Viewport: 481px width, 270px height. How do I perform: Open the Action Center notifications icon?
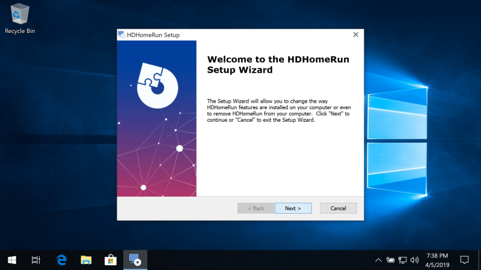464,260
